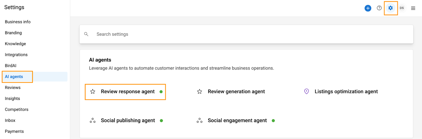The height and width of the screenshot is (139, 422).
Task: Click the star icon beside Review response agent
Action: pyautogui.click(x=93, y=91)
